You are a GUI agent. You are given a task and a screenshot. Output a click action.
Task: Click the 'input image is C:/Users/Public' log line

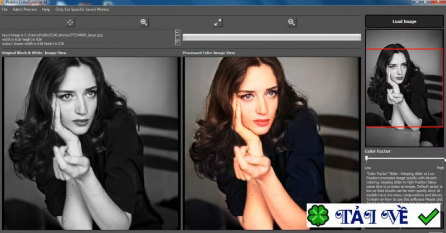[52, 35]
